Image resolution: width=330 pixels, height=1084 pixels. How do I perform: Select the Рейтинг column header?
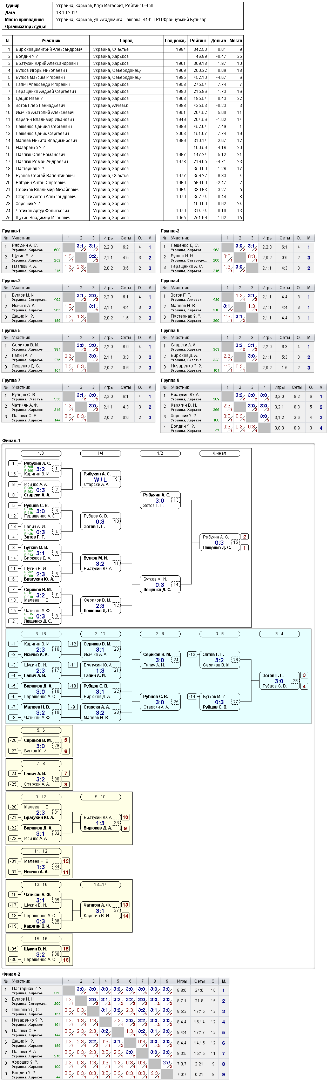click(198, 40)
